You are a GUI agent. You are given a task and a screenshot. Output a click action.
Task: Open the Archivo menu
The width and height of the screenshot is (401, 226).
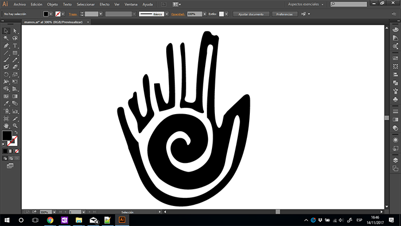point(19,5)
